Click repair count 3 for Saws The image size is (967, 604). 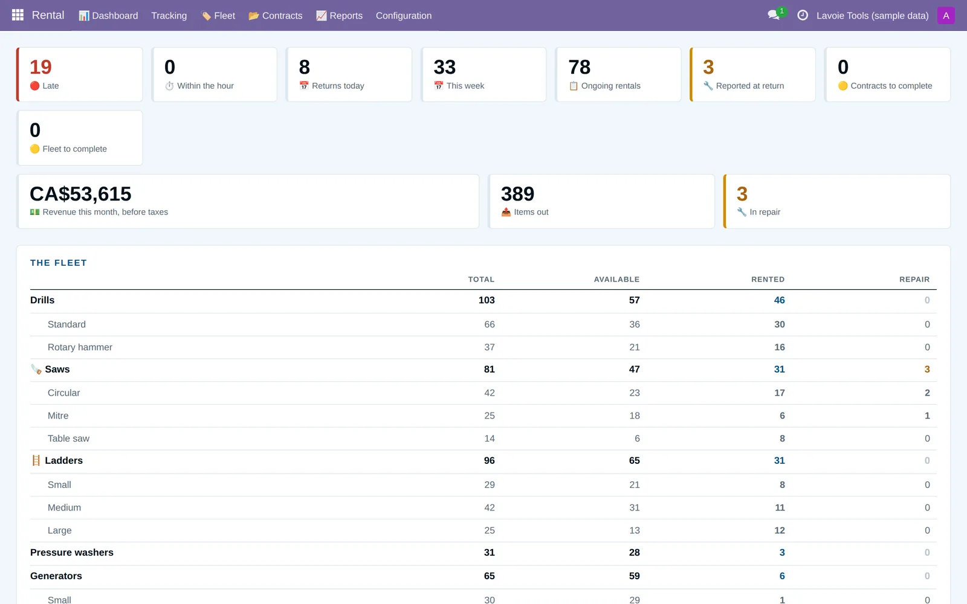point(927,369)
